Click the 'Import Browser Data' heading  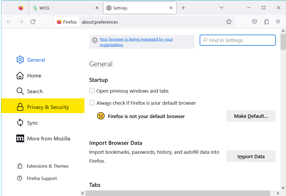click(x=116, y=143)
